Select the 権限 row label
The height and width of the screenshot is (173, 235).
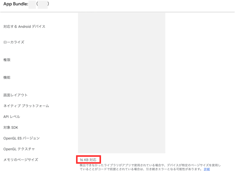(7, 60)
